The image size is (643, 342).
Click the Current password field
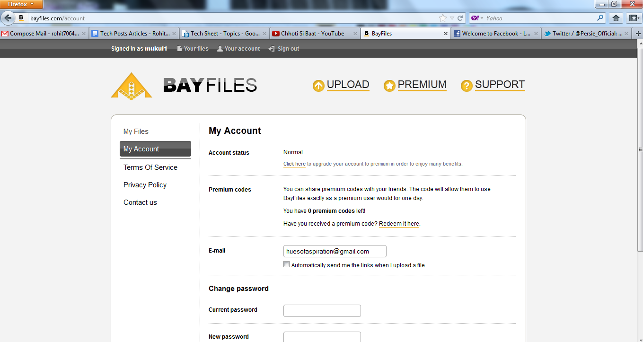(x=322, y=311)
